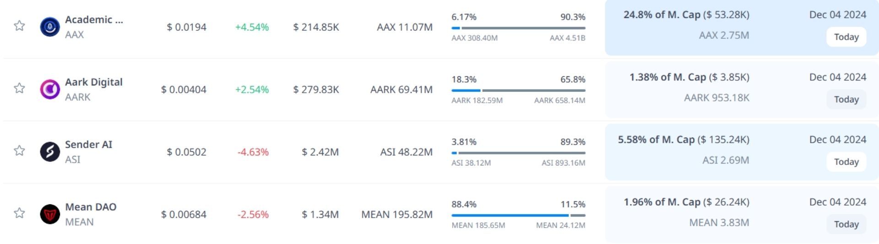Click the Sender AI logo icon
The width and height of the screenshot is (879, 244).
click(x=50, y=152)
